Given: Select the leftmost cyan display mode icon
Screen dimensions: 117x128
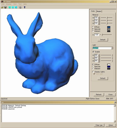Looking at the screenshot, I should tap(10, 7).
